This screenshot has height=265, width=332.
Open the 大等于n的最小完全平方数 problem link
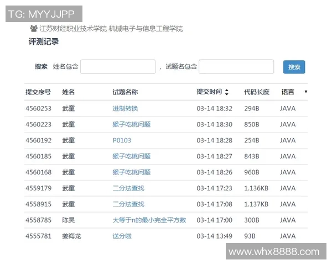(149, 220)
